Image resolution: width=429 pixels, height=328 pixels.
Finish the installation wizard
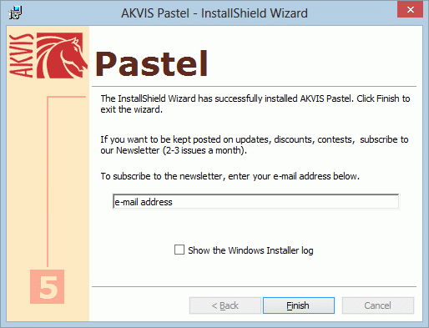coord(299,305)
